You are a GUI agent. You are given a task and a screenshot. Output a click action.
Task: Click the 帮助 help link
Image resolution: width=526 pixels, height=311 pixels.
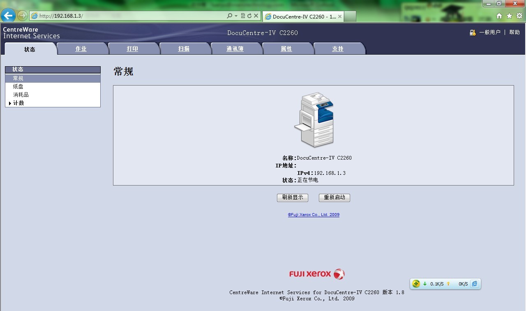514,32
